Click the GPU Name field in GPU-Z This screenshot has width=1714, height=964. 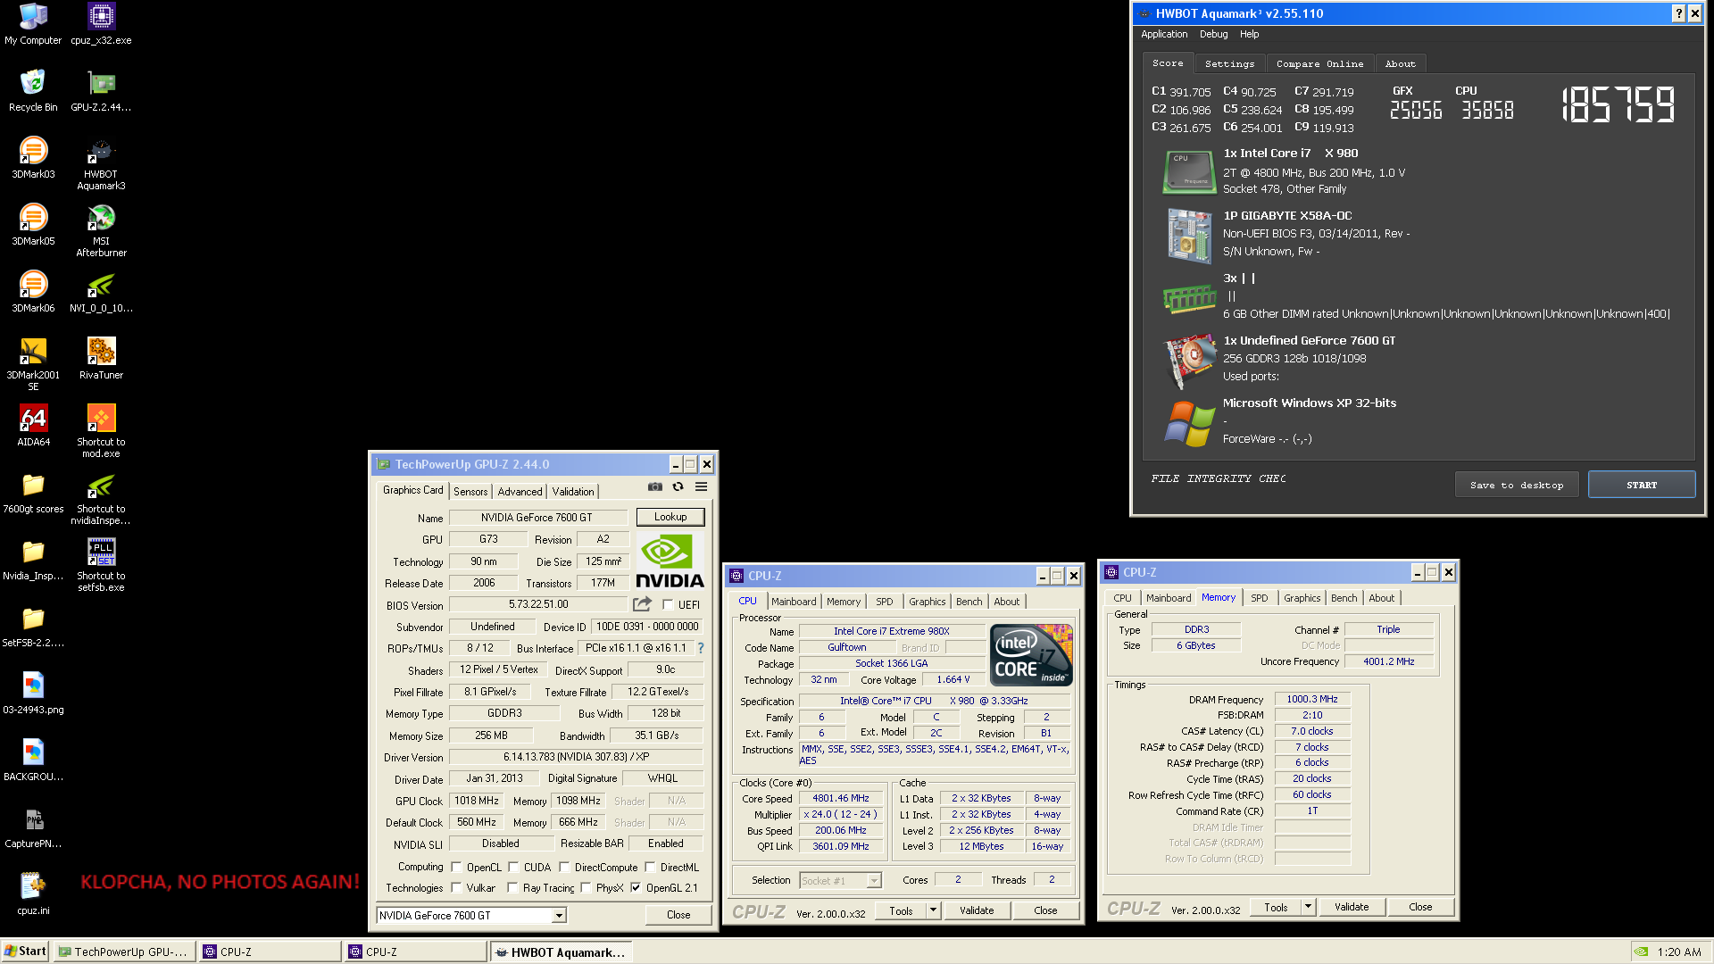tap(537, 518)
